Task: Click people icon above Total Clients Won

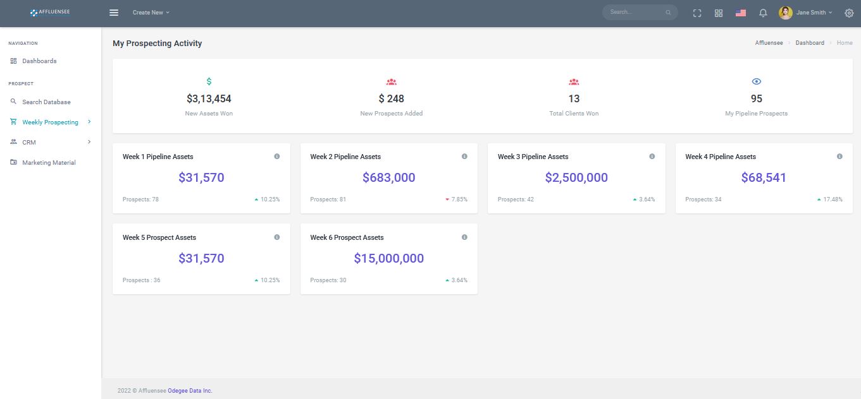Action: click(574, 81)
